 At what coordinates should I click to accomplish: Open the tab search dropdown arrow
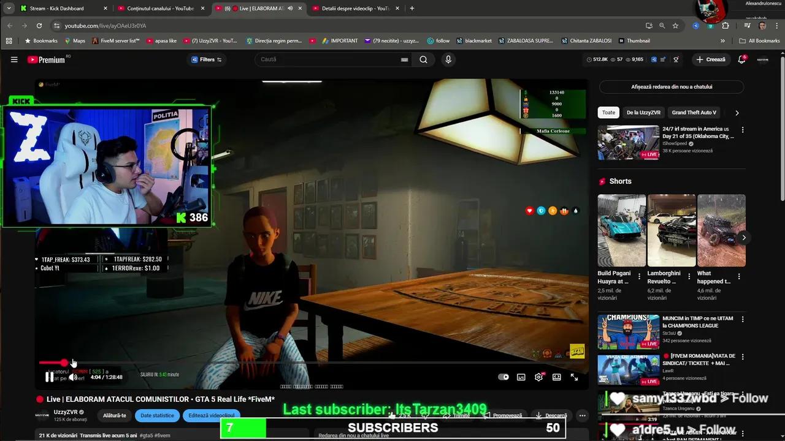pos(9,9)
